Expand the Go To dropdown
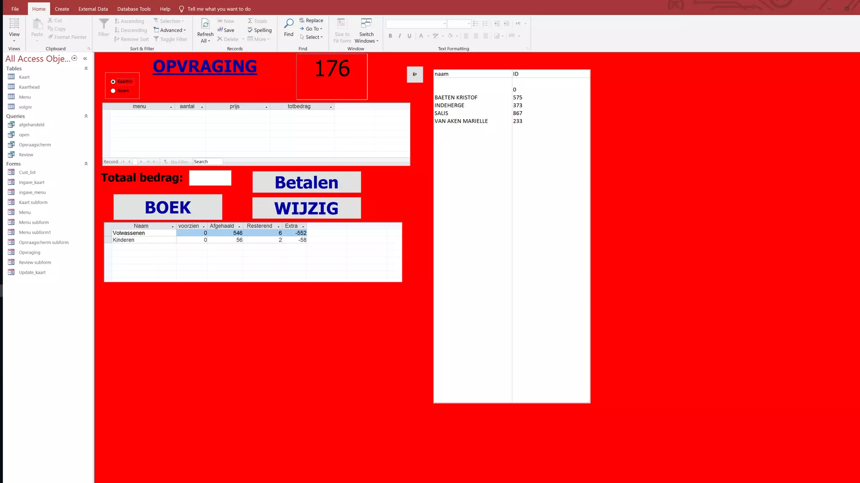860x483 pixels. [x=312, y=29]
